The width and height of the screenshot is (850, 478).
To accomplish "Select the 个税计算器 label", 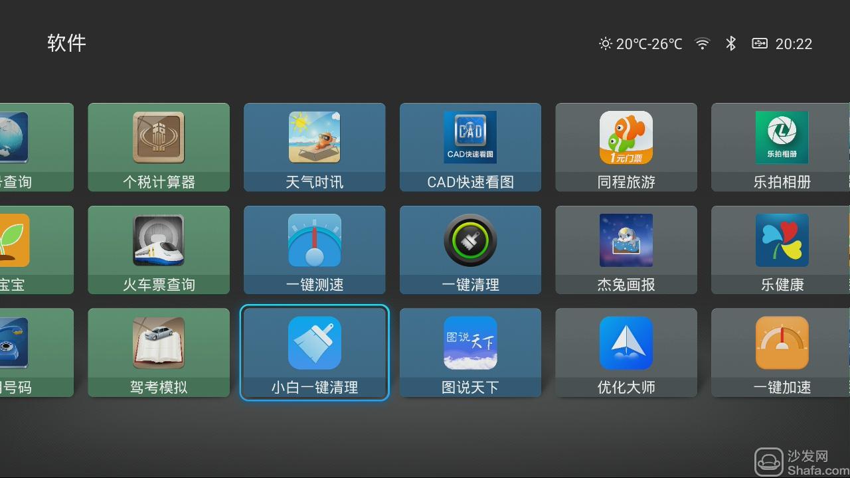I will click(159, 182).
